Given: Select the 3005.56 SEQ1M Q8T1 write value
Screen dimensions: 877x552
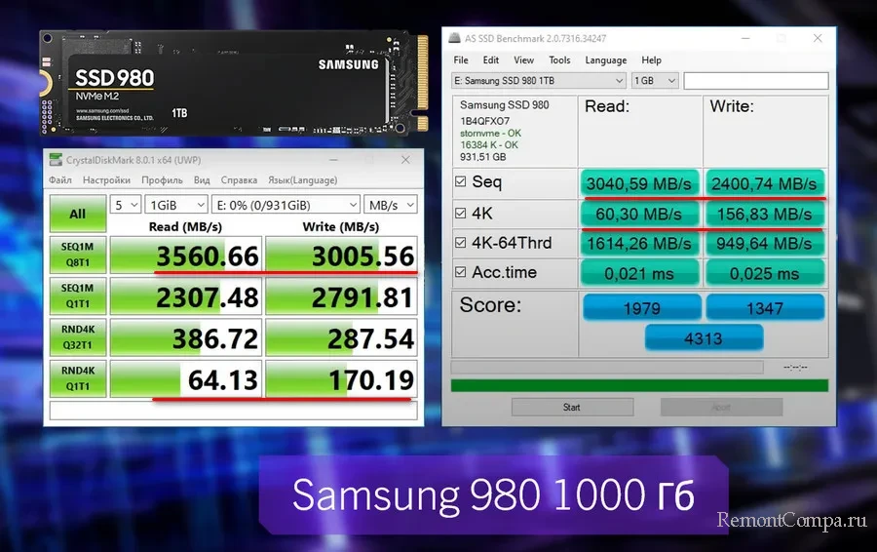Looking at the screenshot, I should 341,256.
